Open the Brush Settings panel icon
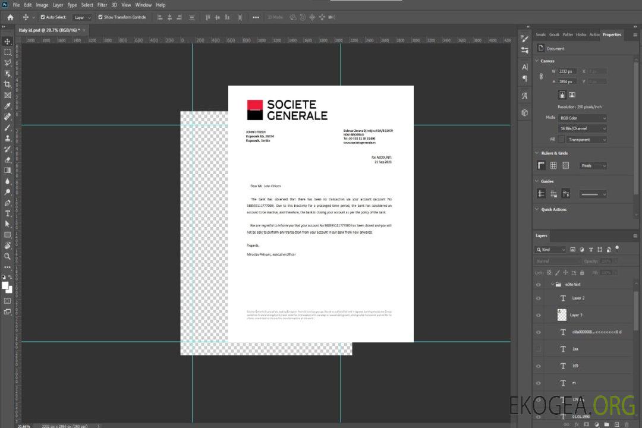This screenshot has height=428, width=642. pyautogui.click(x=524, y=39)
